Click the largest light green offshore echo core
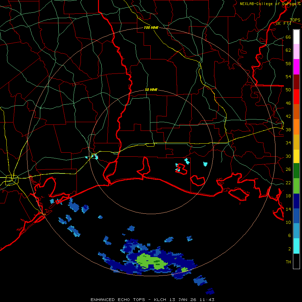302x302 pixels. tap(151, 261)
